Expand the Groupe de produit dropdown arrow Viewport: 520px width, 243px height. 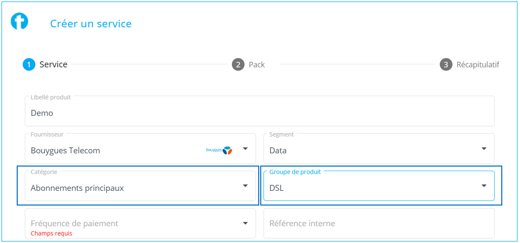tap(484, 186)
